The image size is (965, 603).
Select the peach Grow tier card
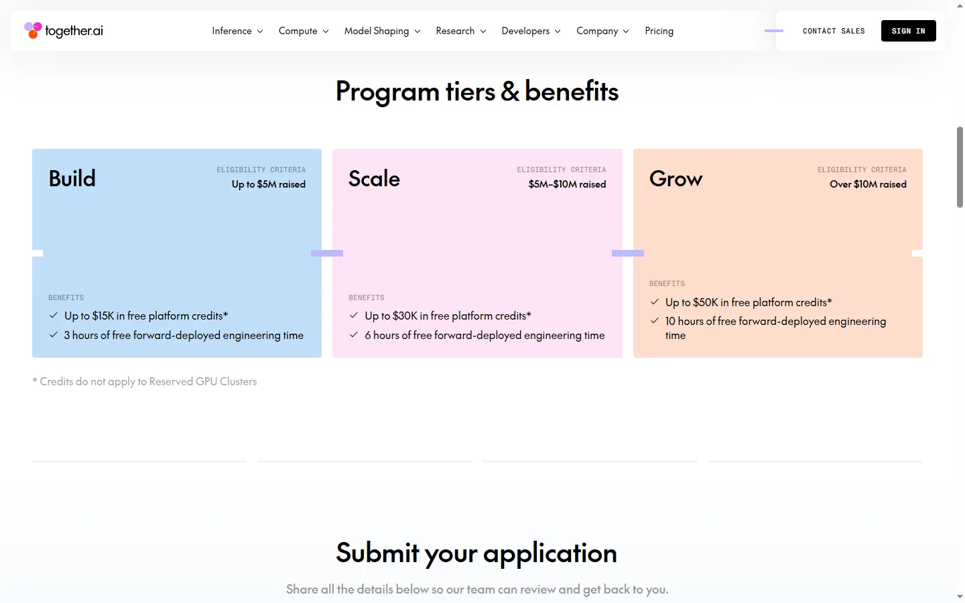778,253
